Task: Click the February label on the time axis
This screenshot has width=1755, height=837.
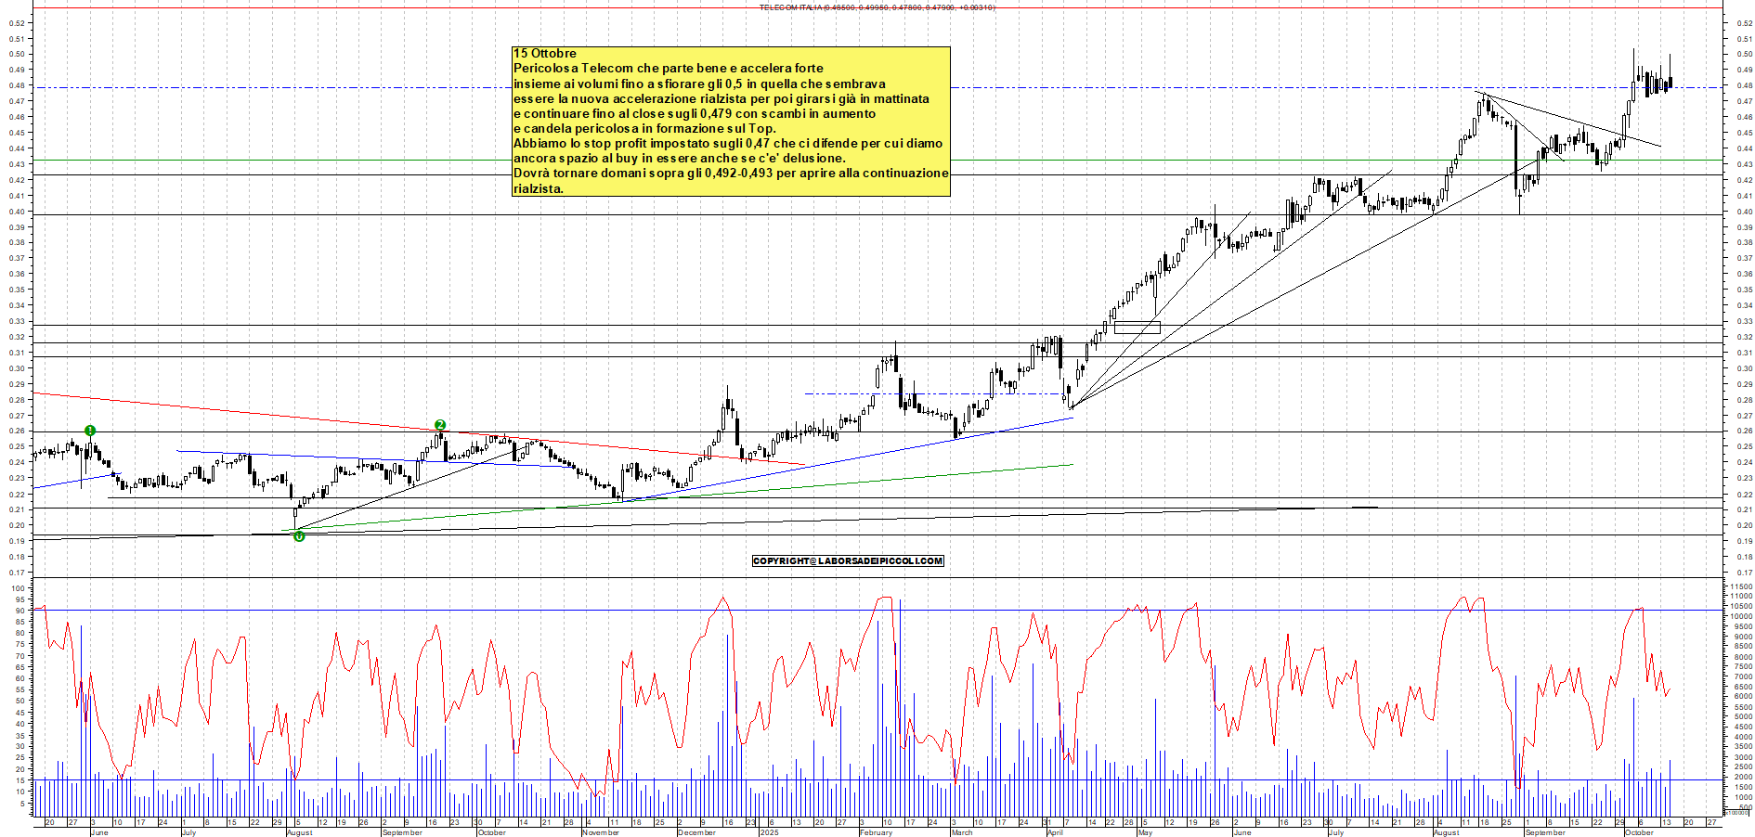Action: click(876, 832)
